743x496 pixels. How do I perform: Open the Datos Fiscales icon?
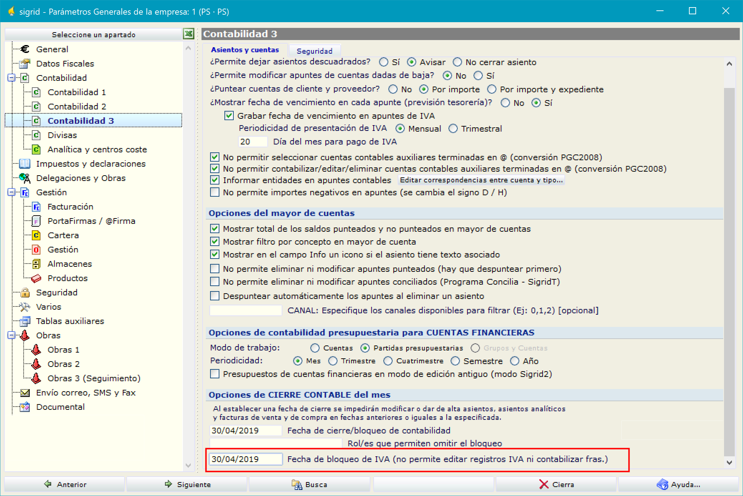(25, 63)
